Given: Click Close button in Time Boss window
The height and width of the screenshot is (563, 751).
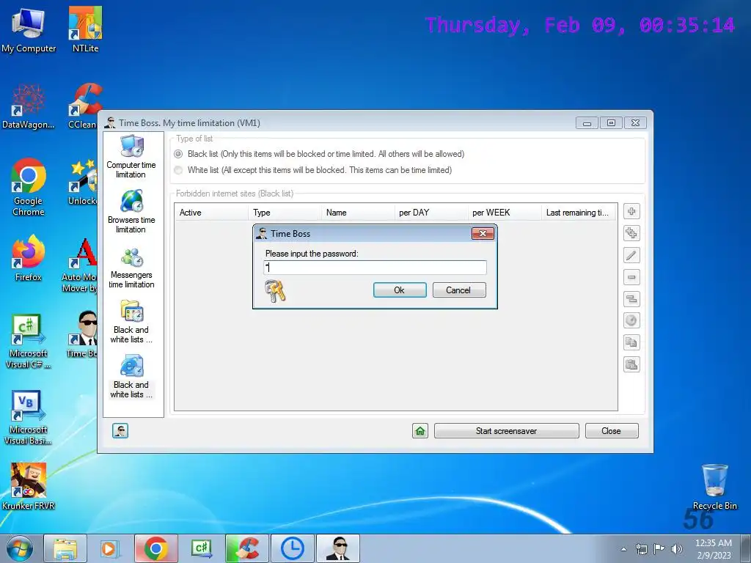Looking at the screenshot, I should click(611, 431).
